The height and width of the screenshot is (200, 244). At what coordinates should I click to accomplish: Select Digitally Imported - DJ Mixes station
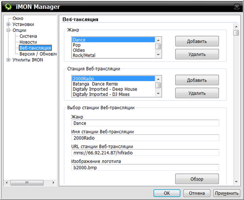pyautogui.click(x=113, y=94)
